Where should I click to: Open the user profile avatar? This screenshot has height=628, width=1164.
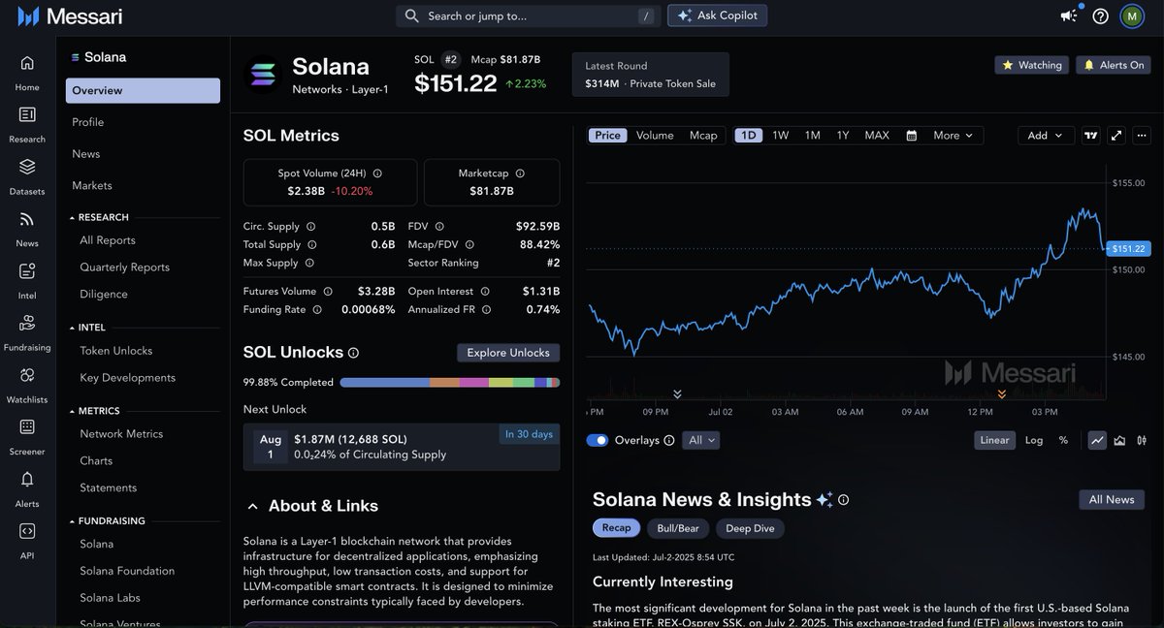point(1132,16)
